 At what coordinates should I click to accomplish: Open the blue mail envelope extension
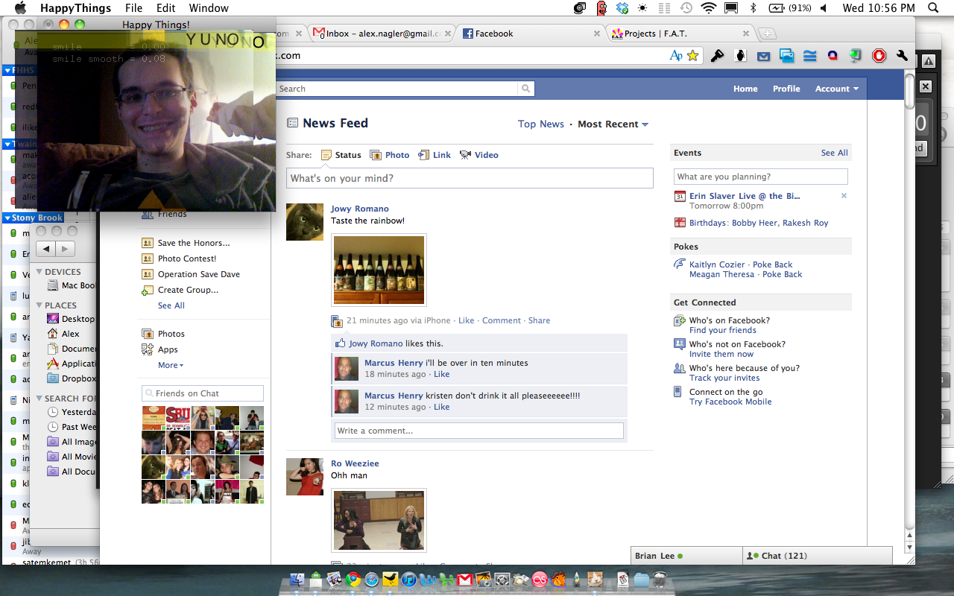763,55
